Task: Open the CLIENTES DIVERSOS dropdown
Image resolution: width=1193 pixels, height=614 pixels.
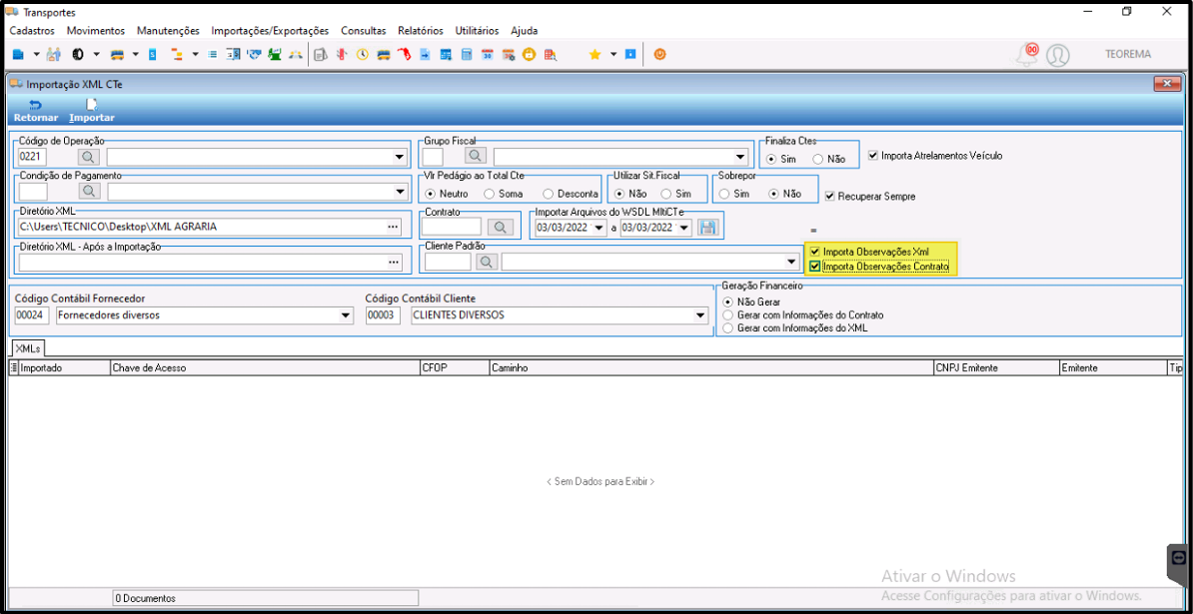Action: 700,315
